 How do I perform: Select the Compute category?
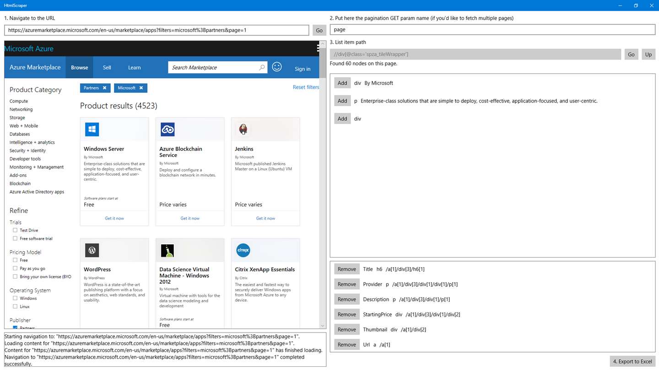(x=19, y=101)
